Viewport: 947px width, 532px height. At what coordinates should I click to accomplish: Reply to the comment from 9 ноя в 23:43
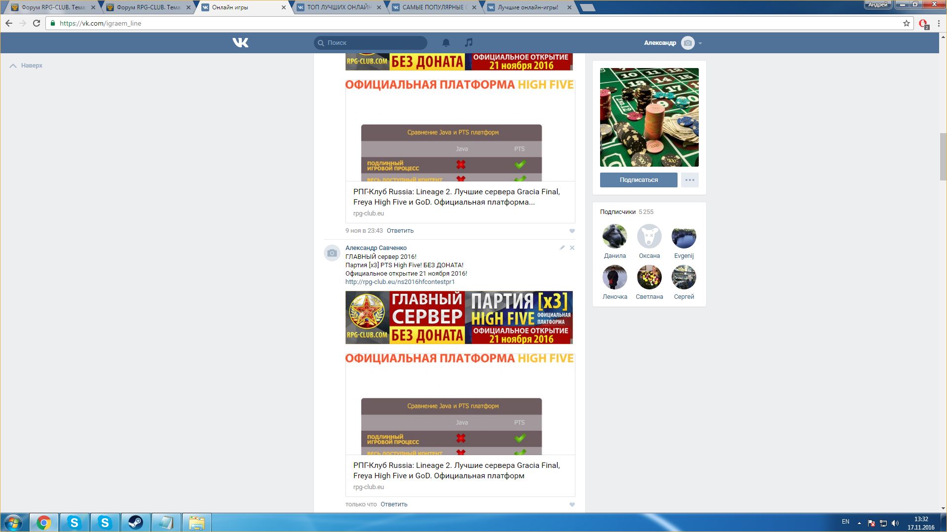coord(400,231)
